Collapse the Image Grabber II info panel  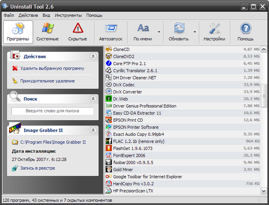pos(93,130)
